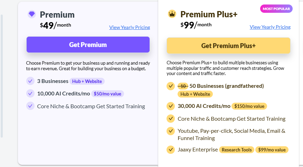303x167 pixels.
Task: Click the purple Hub + Website tag
Action: (x=87, y=81)
